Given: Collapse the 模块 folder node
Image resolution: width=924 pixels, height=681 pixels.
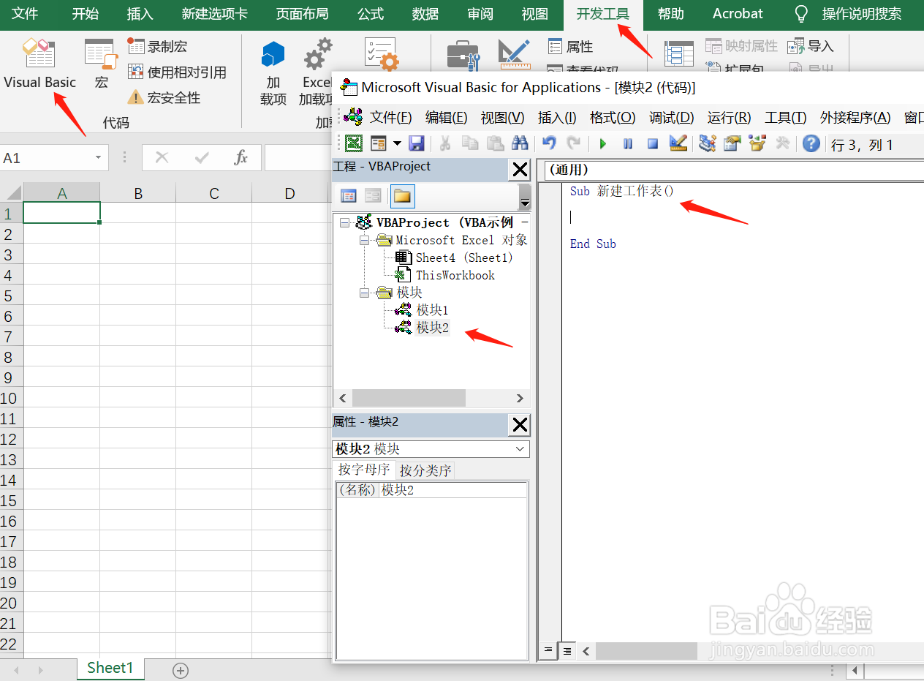Looking at the screenshot, I should [364, 293].
